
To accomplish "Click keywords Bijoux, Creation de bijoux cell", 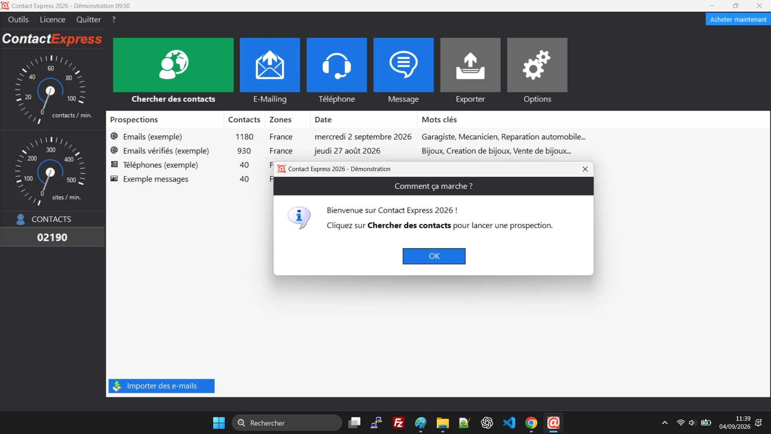I will 496,151.
